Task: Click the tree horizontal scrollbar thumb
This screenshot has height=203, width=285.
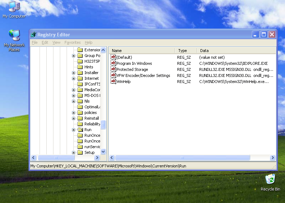Action: [56, 157]
